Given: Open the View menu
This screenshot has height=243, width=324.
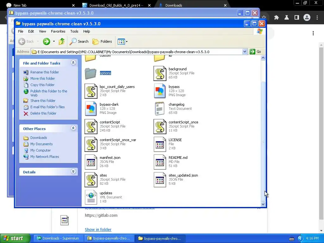Looking at the screenshot, I should click(42, 31).
